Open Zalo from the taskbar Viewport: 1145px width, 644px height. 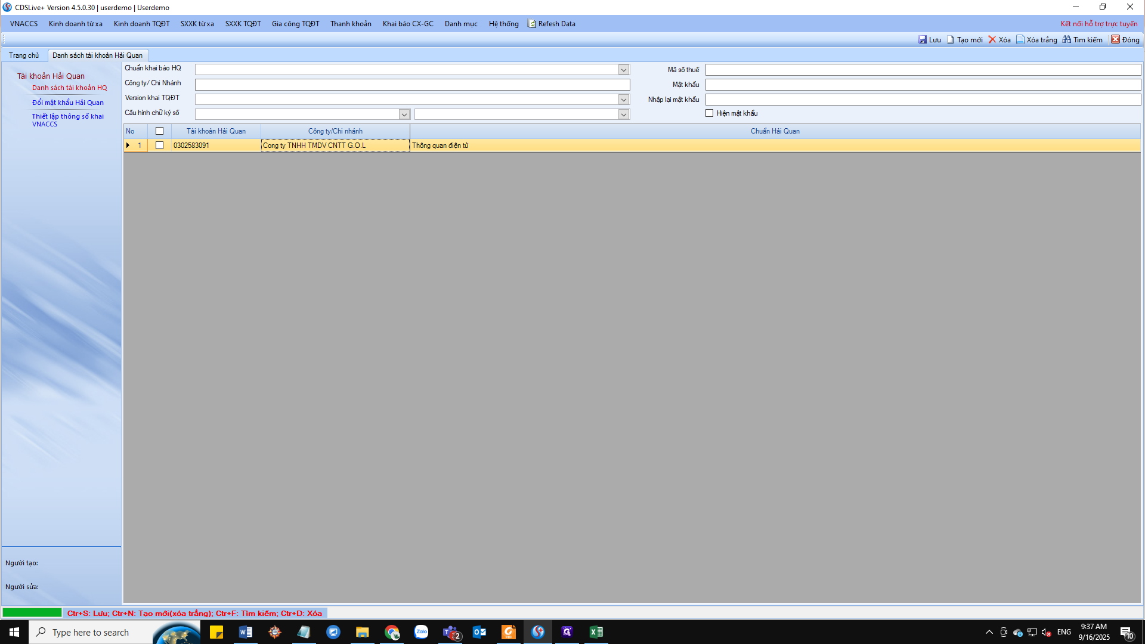422,632
